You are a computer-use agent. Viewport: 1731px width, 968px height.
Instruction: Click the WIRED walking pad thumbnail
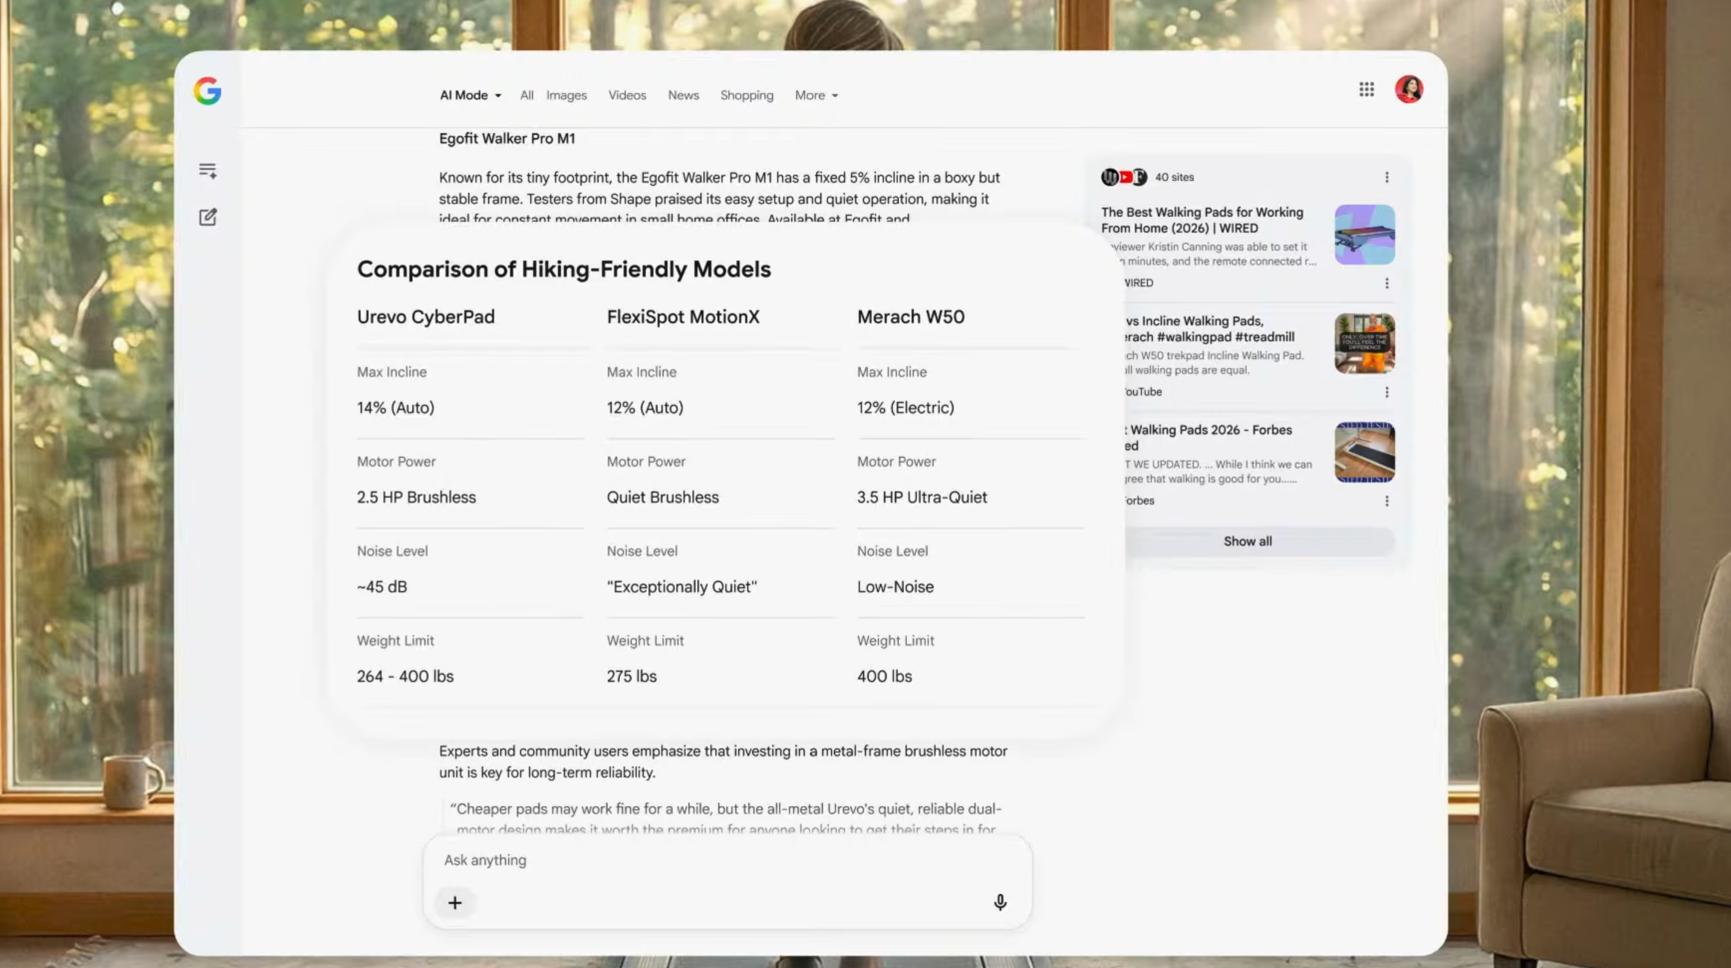click(1364, 234)
